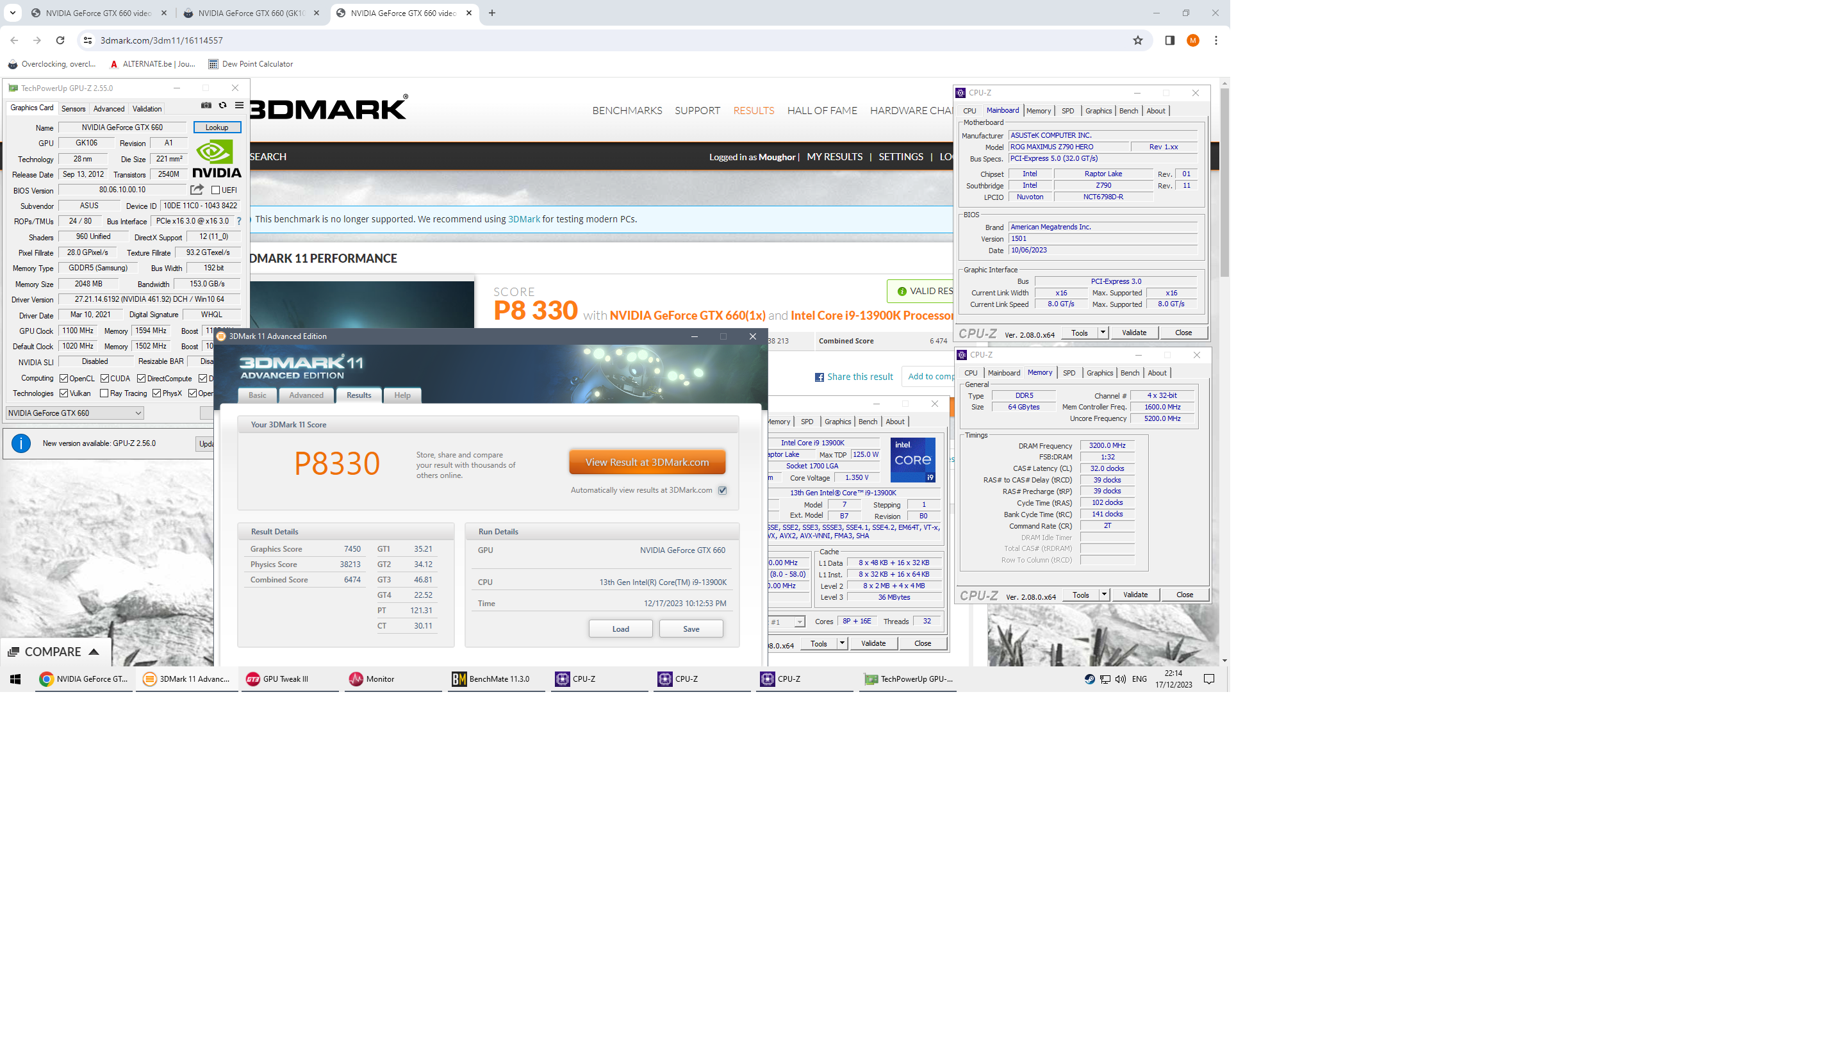
Task: Open Chrome three-dot menu
Action: pyautogui.click(x=1216, y=40)
